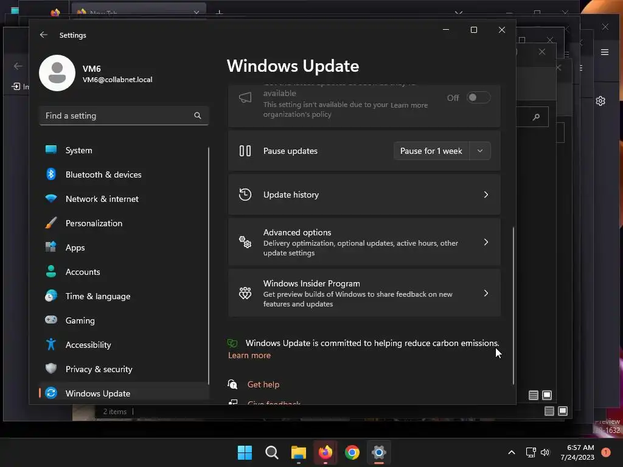Open Advanced options chevron

click(x=486, y=242)
